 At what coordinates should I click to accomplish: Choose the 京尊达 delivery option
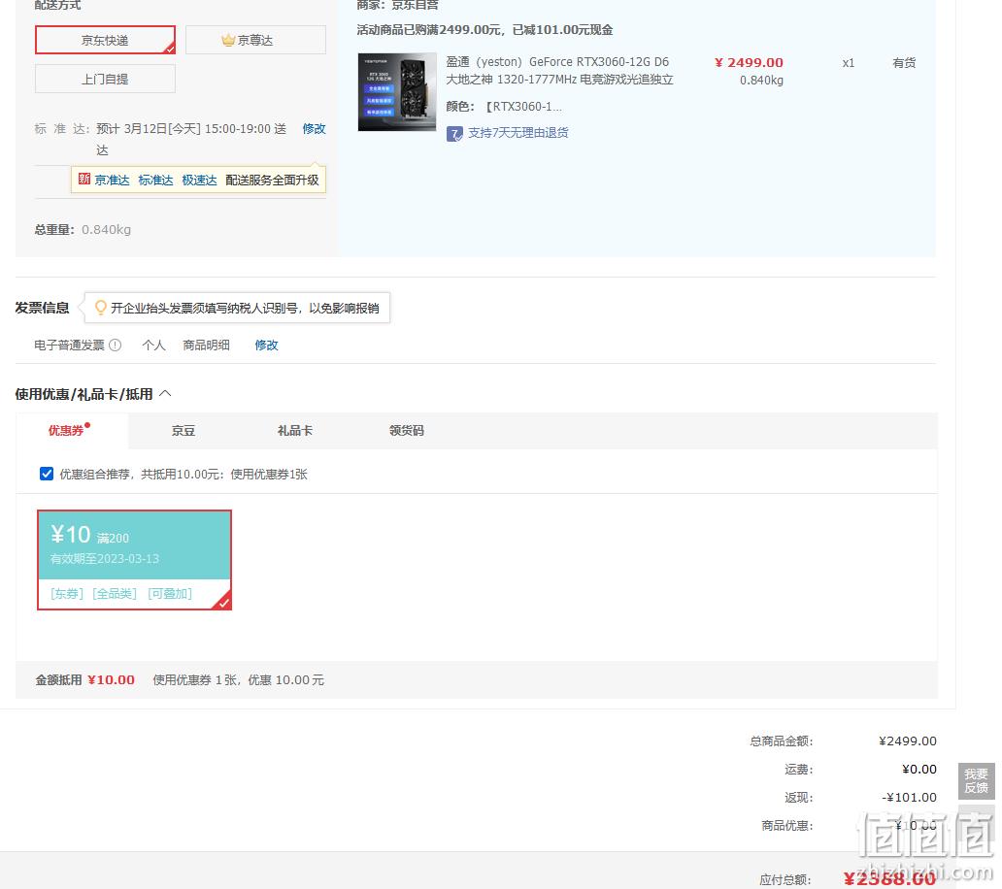(x=255, y=40)
